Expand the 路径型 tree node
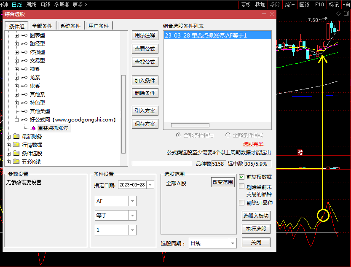The height and width of the screenshot is (267, 351). [x=16, y=44]
